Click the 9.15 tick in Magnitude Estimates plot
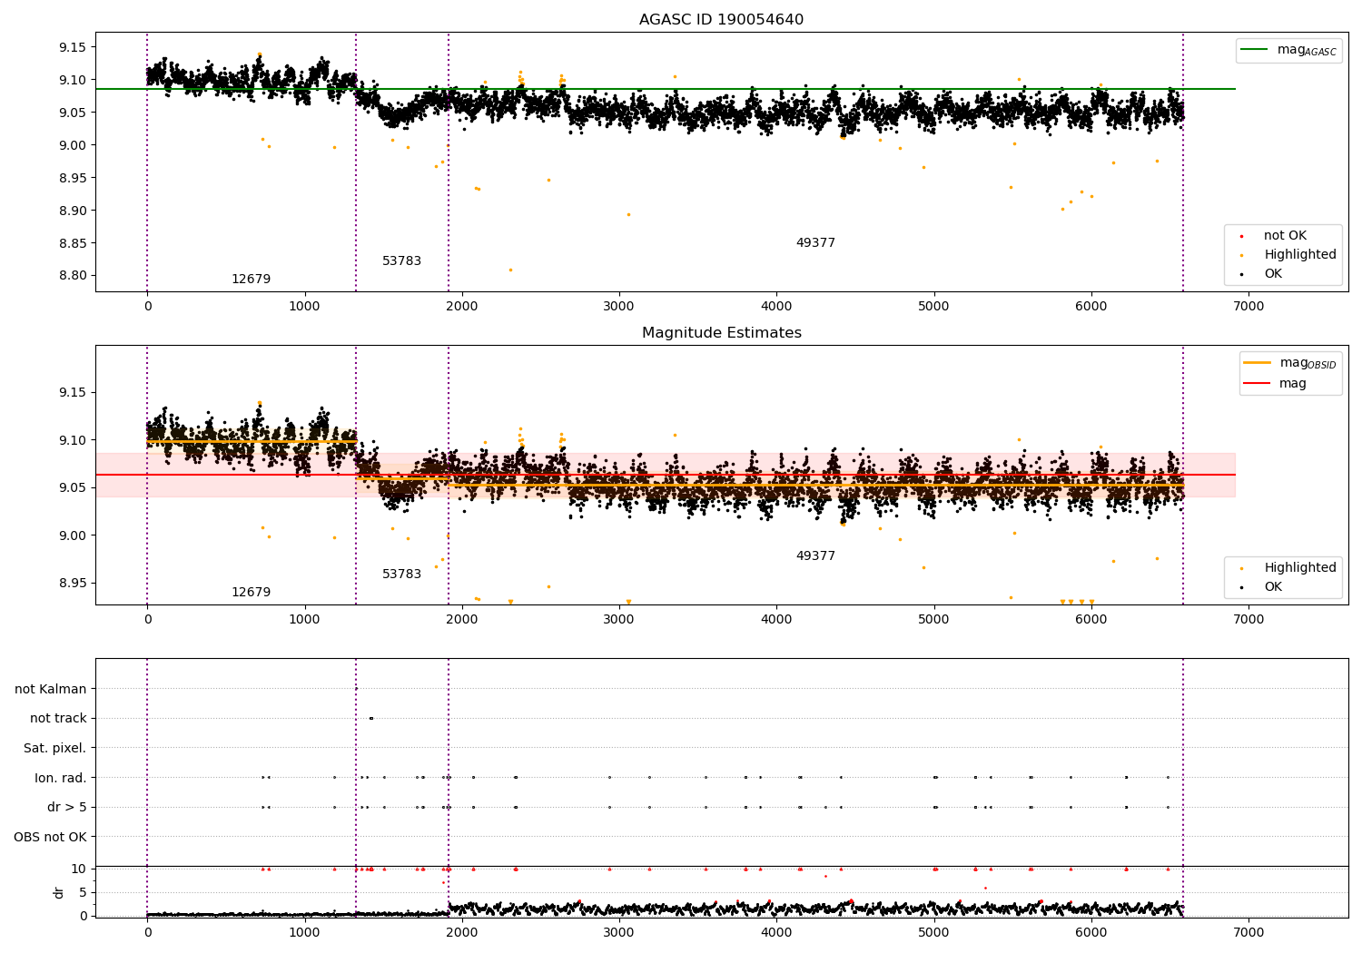 point(71,393)
